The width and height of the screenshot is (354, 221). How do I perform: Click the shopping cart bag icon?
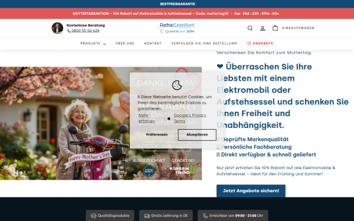(275, 28)
